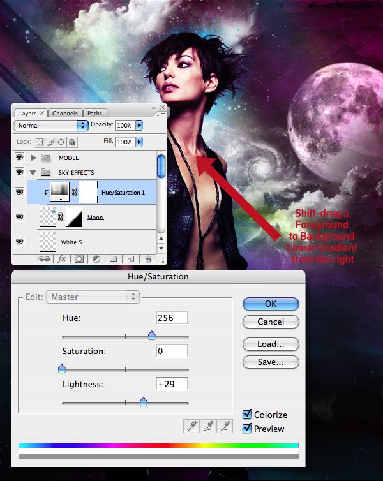Click the Moon layer name
Screen dimensions: 383x481
click(x=96, y=217)
